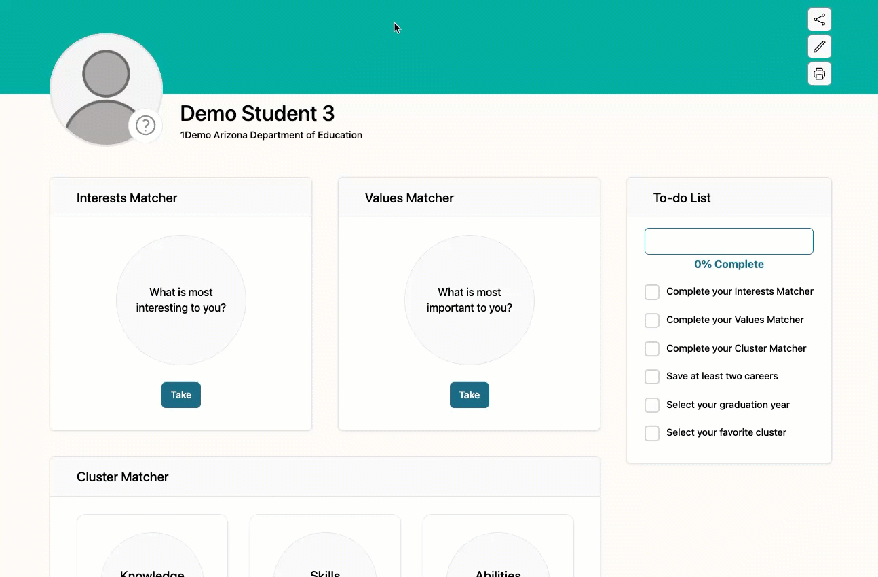Click the profile avatar picture
This screenshot has height=577, width=878.
(x=106, y=90)
